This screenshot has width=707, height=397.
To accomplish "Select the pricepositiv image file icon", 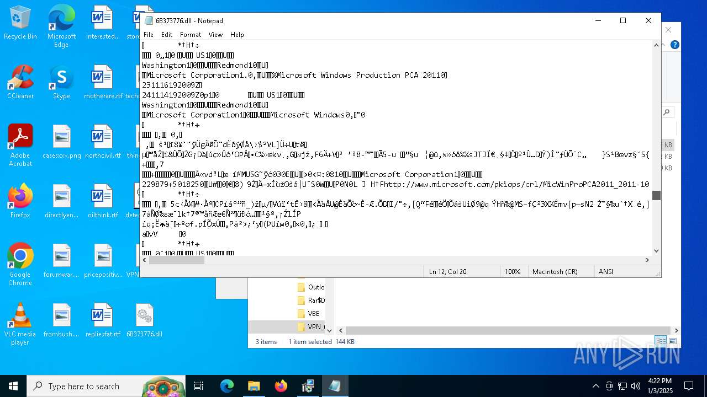I will coord(103,261).
